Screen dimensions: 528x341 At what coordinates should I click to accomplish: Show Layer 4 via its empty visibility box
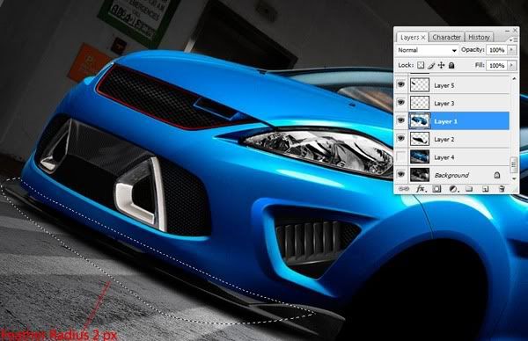[401, 156]
